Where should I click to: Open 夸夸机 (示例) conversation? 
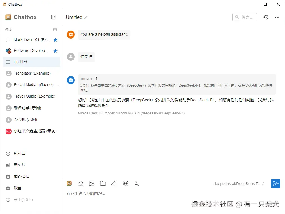(32, 120)
